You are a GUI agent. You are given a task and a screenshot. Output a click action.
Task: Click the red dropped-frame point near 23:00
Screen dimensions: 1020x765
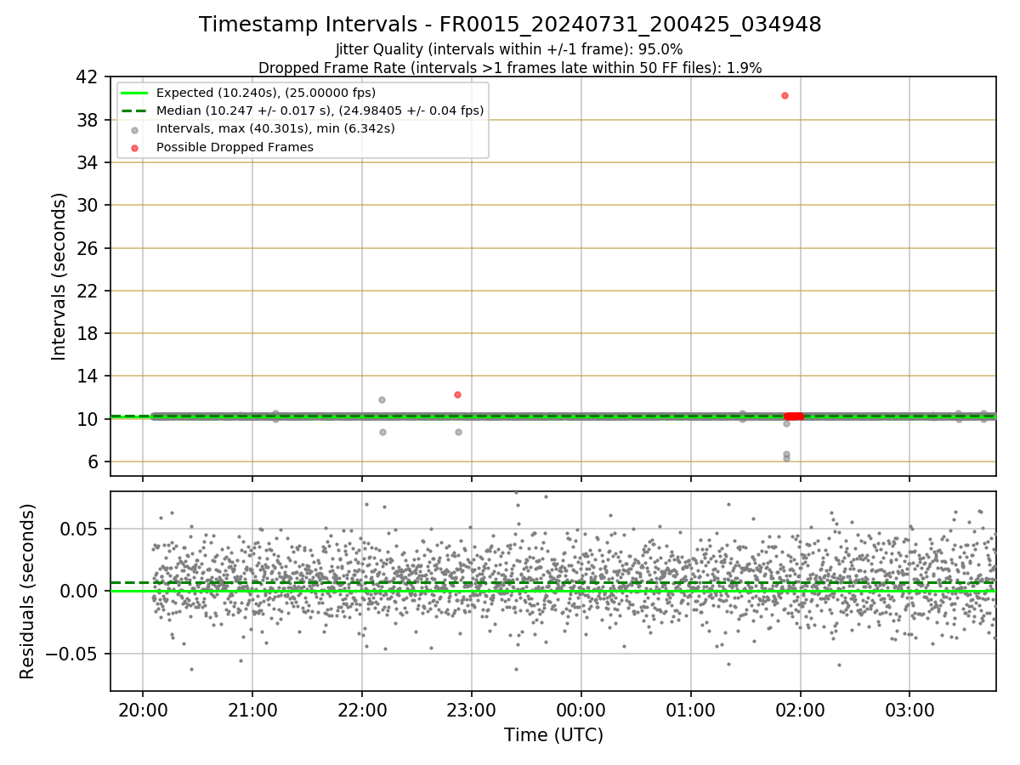pyautogui.click(x=457, y=394)
